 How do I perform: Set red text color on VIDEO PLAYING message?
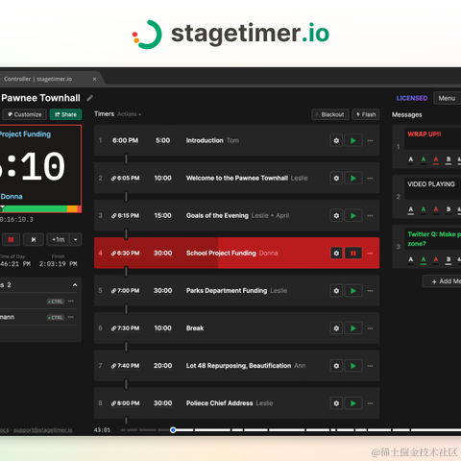tap(436, 209)
